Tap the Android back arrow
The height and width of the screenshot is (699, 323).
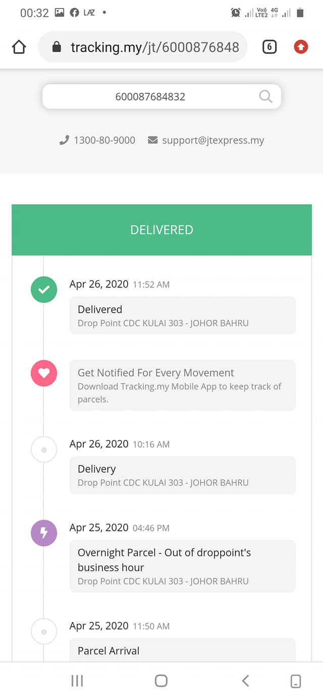(245, 681)
